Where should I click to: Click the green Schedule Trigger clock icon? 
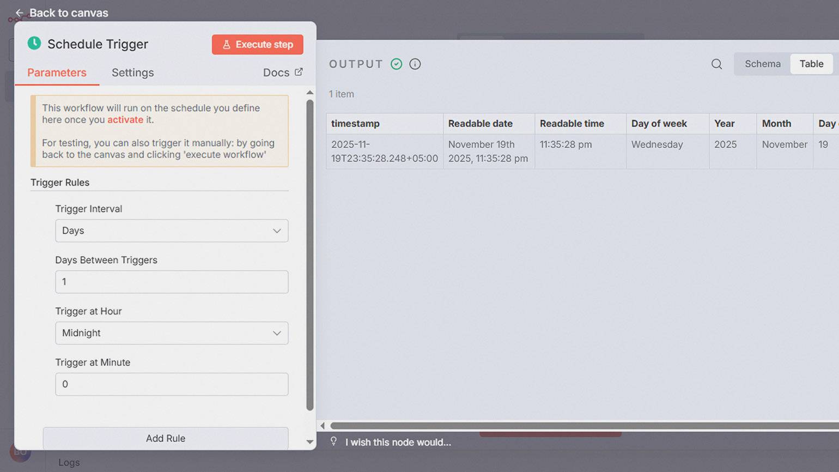click(34, 44)
